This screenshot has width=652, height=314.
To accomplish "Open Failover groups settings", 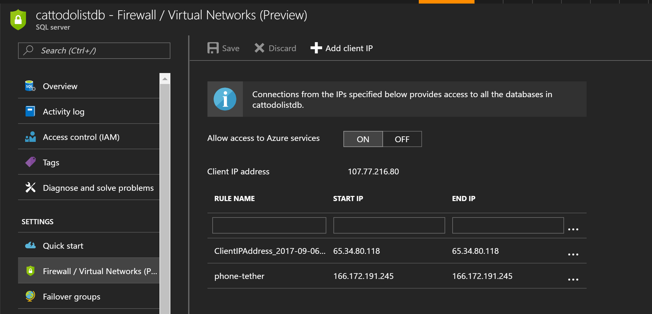I will [72, 297].
